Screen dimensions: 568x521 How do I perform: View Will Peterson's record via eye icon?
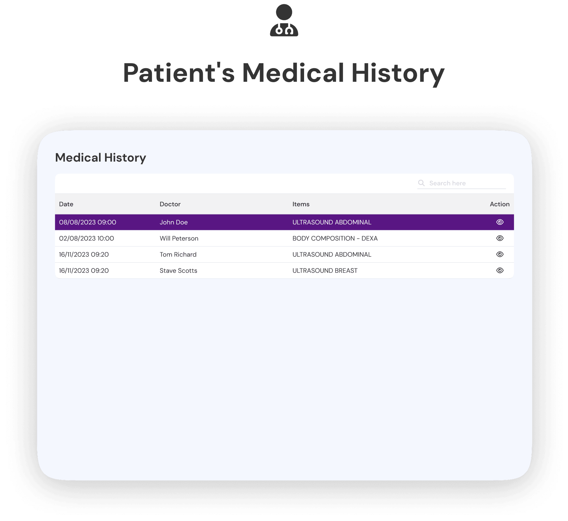point(500,238)
